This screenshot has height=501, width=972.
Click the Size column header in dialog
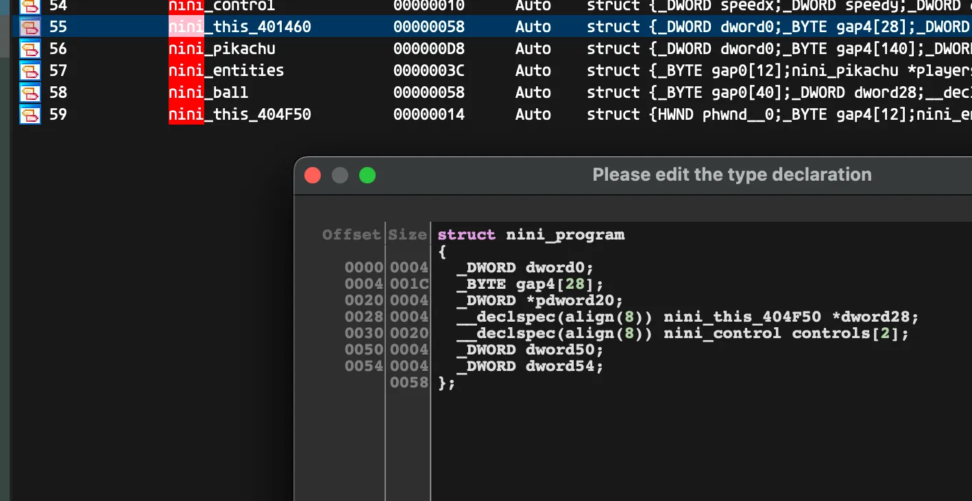(x=408, y=235)
